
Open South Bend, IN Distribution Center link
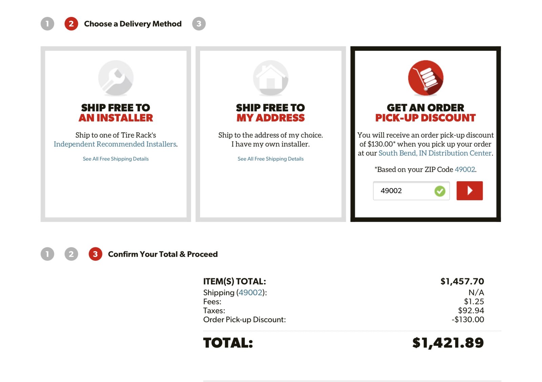click(435, 153)
